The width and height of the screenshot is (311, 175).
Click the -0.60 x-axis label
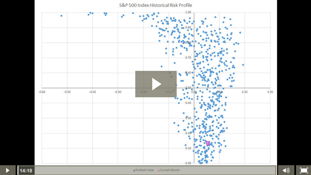42,92
